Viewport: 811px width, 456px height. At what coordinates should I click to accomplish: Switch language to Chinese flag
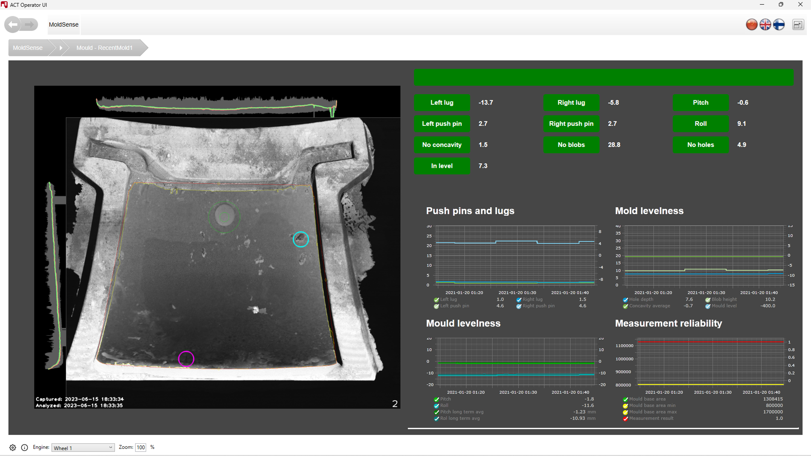(x=751, y=24)
